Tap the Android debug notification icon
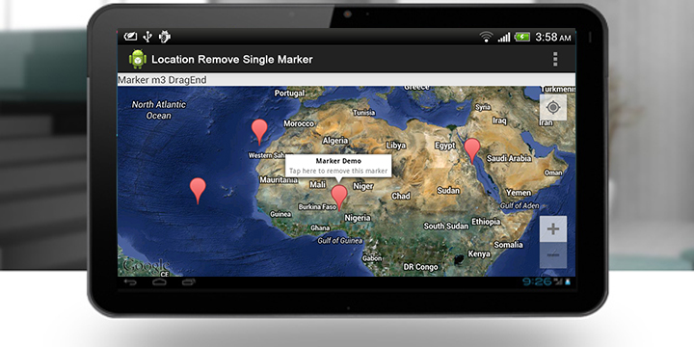 tap(165, 37)
